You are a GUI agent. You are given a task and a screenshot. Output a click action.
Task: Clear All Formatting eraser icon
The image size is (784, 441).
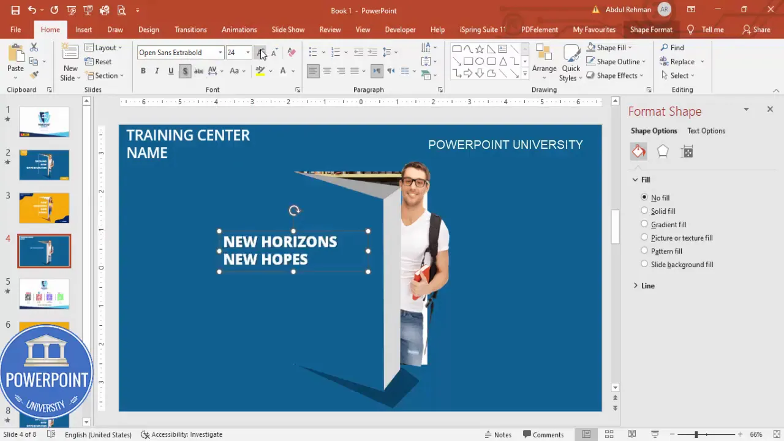pos(292,53)
